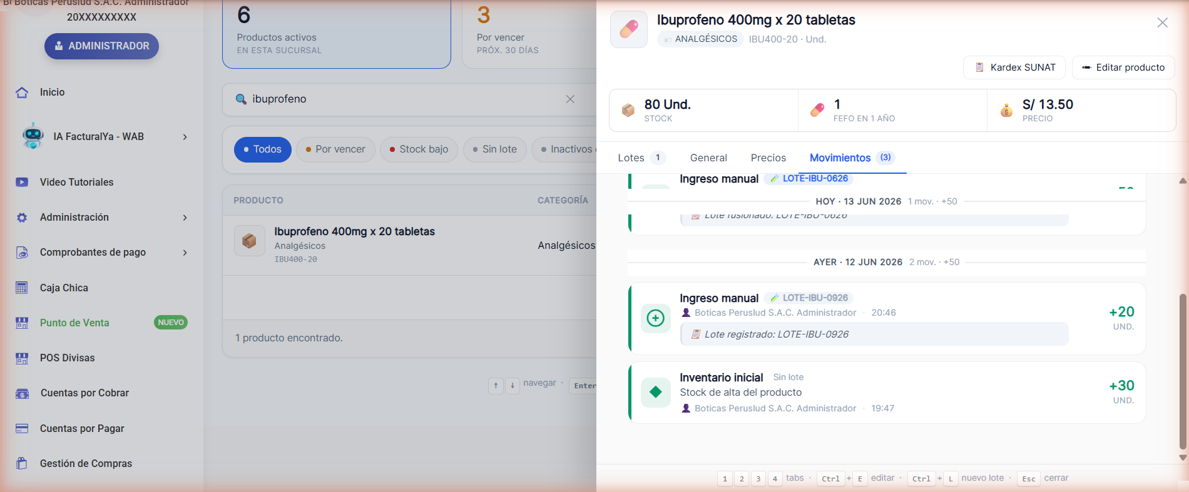Click the scrollbar up arrow
This screenshot has height=492, width=1189.
[1183, 181]
